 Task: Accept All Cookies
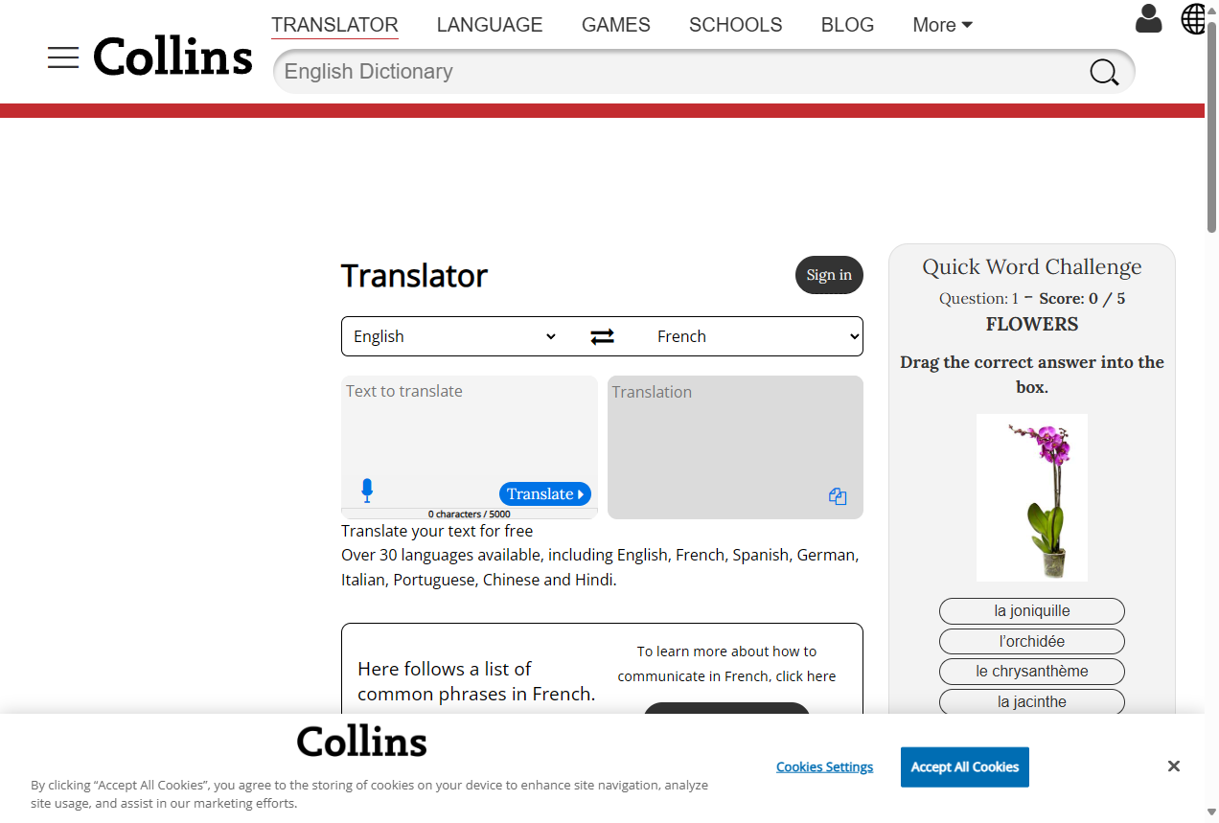[964, 766]
